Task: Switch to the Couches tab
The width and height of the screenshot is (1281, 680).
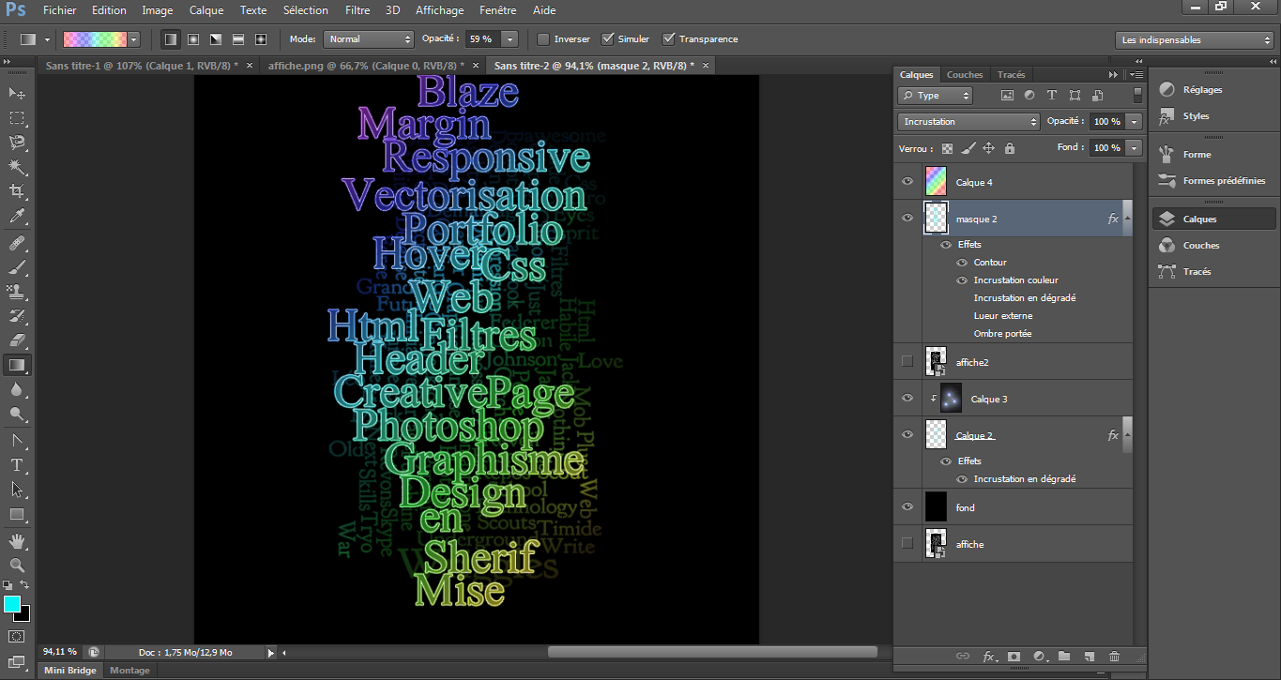Action: (x=965, y=75)
